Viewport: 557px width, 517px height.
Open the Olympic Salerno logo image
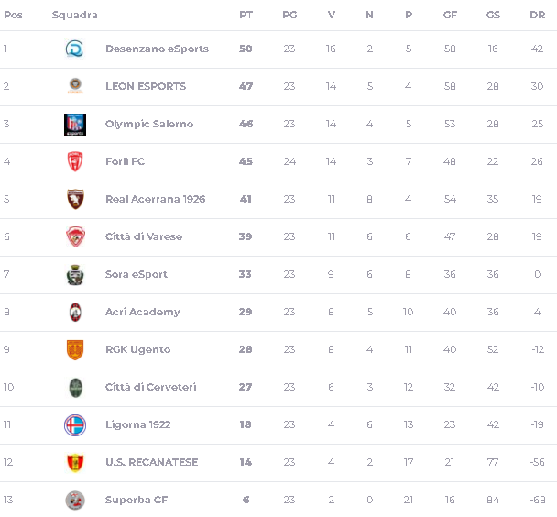(x=75, y=125)
